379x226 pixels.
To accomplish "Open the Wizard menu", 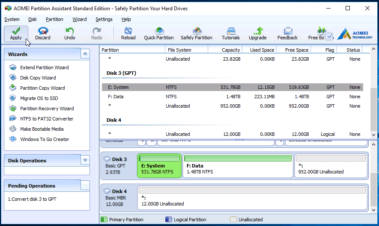I will pos(80,19).
